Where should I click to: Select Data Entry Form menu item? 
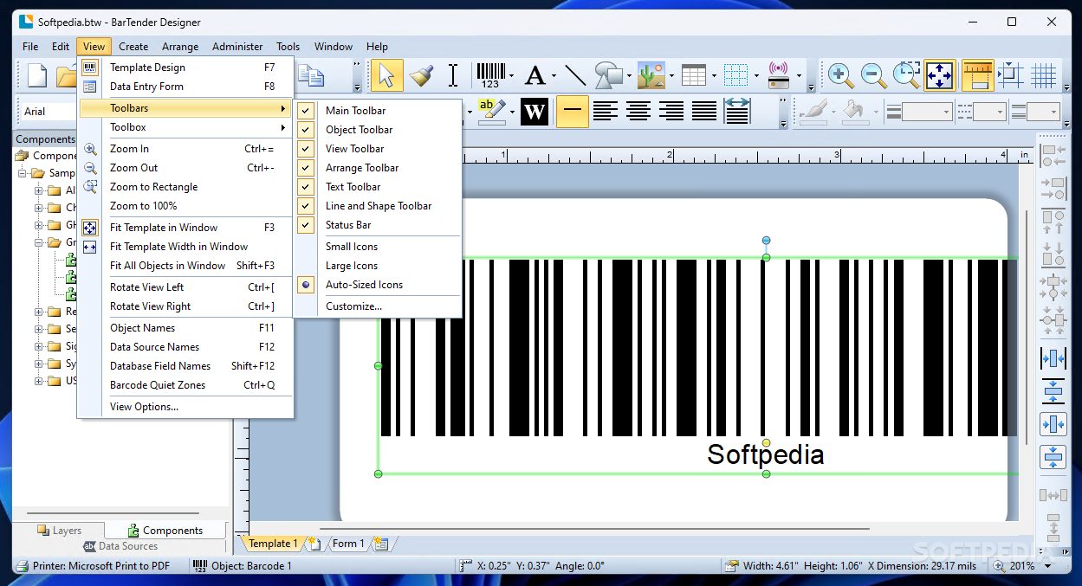(185, 87)
